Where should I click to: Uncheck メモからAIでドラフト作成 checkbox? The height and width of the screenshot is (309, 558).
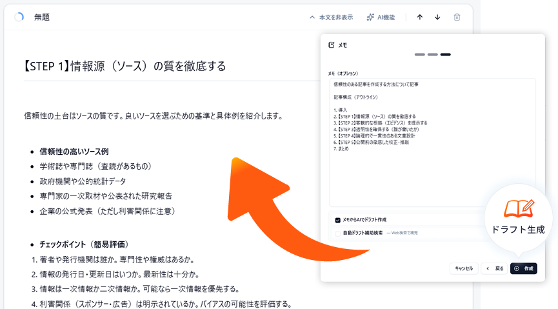point(337,220)
